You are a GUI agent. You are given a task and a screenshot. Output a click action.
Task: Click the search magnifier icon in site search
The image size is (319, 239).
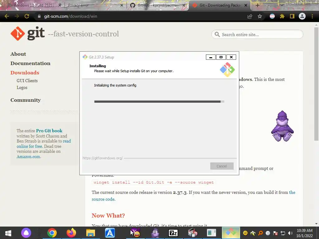tap(217, 34)
